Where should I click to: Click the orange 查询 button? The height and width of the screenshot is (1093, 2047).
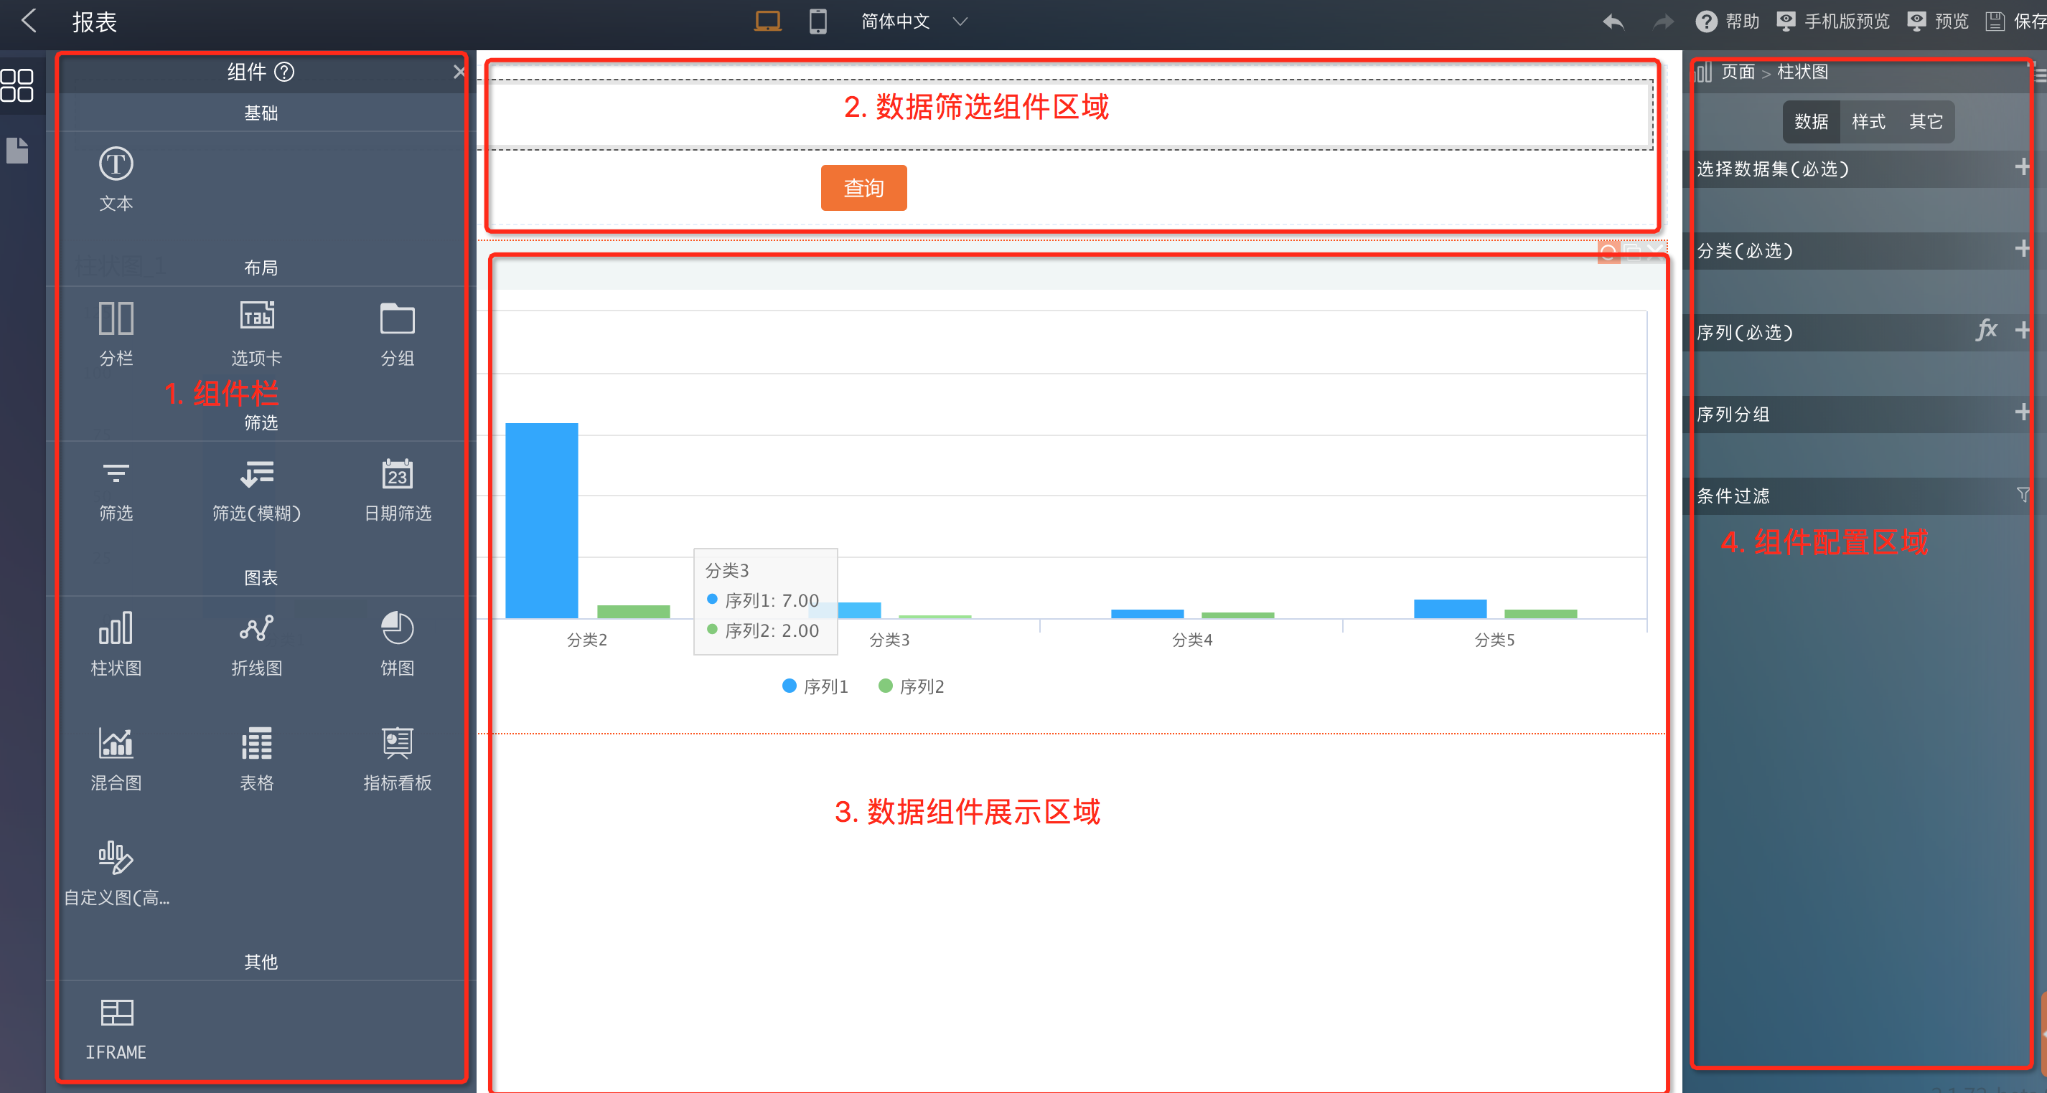coord(863,188)
